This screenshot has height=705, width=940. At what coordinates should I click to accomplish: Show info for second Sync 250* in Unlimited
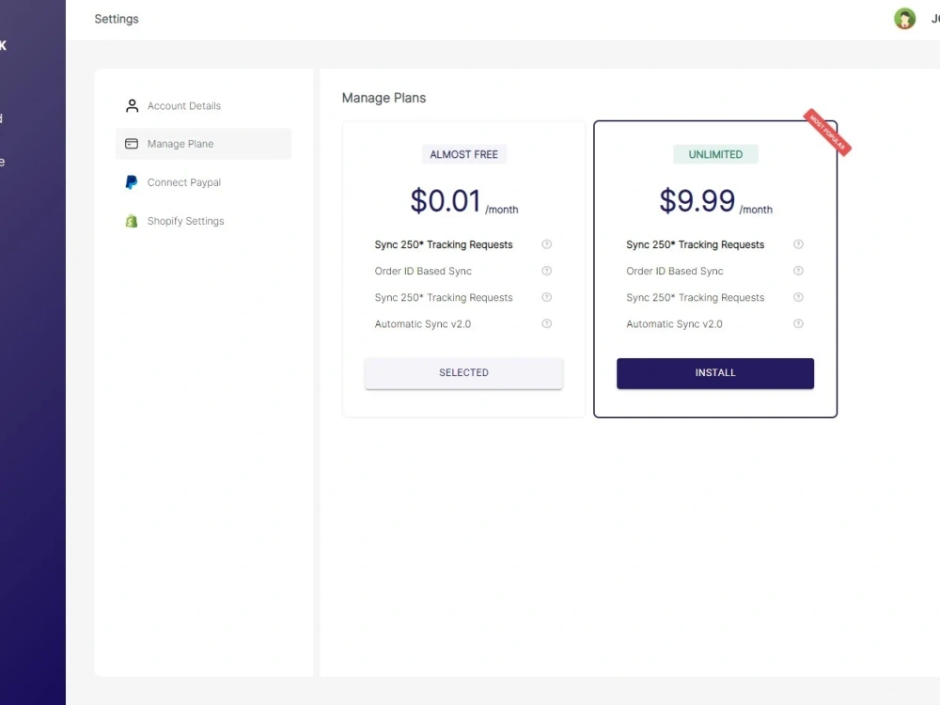coord(798,297)
